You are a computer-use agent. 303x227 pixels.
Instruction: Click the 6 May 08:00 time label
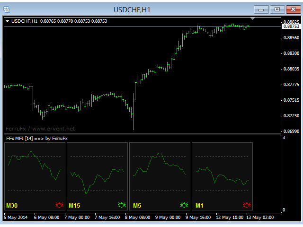pos(46,218)
